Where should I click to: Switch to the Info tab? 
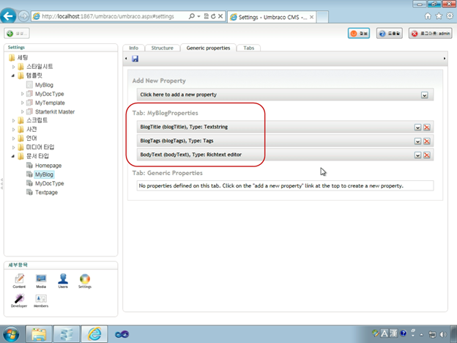click(x=134, y=48)
